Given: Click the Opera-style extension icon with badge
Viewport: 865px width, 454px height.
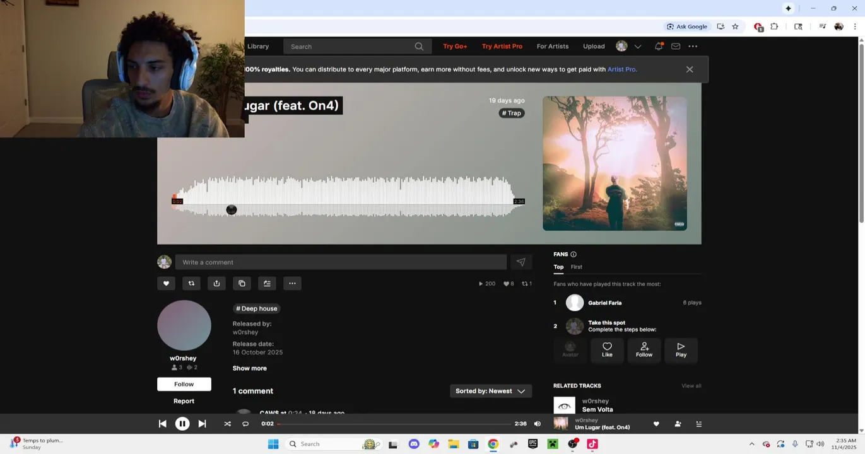Looking at the screenshot, I should pyautogui.click(x=758, y=26).
